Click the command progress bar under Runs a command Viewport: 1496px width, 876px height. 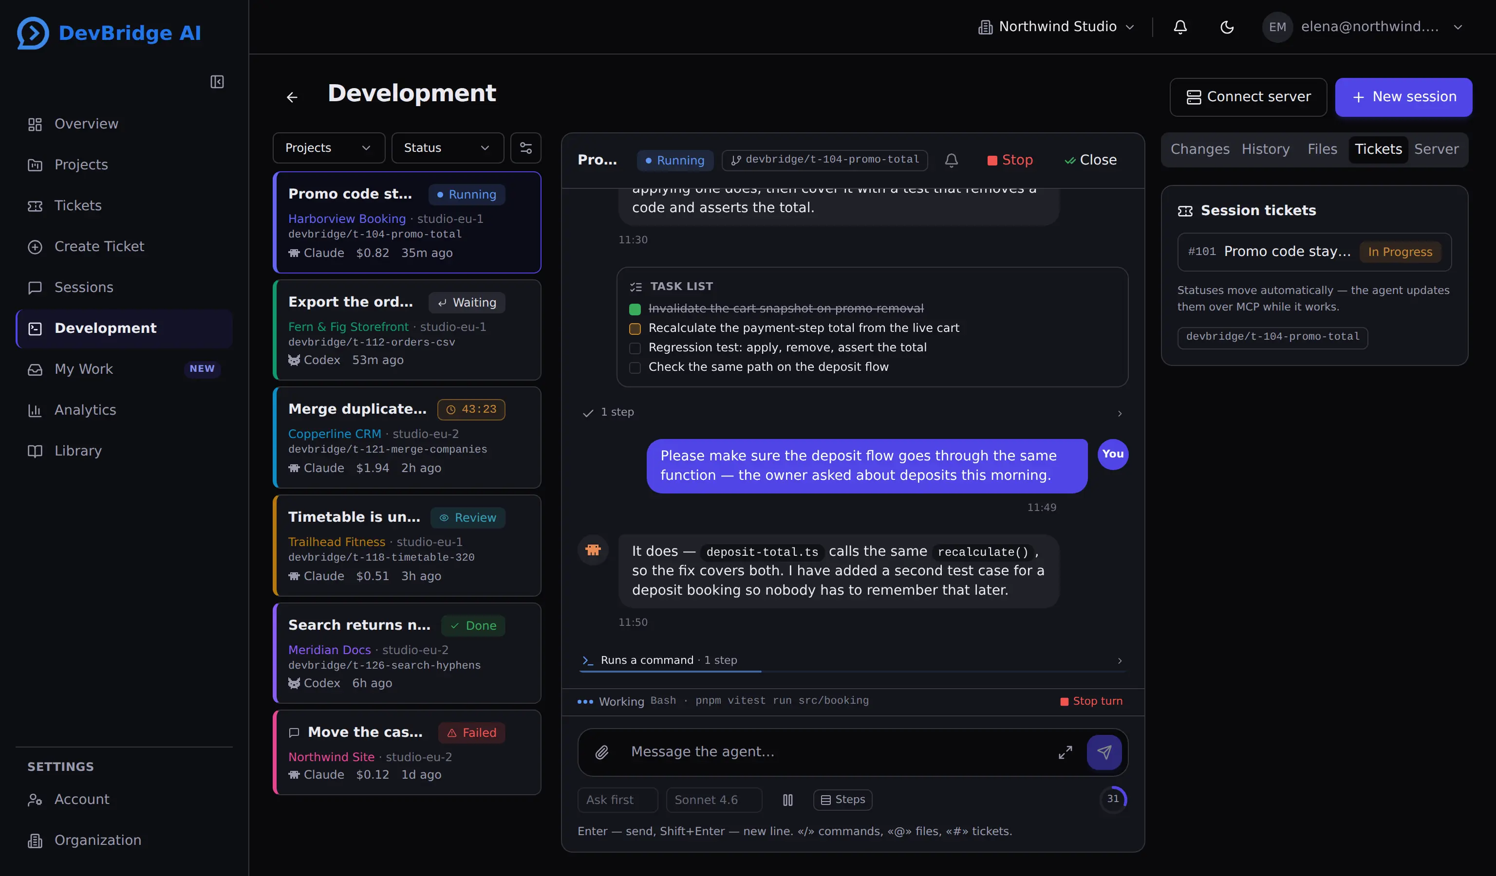[x=853, y=672]
